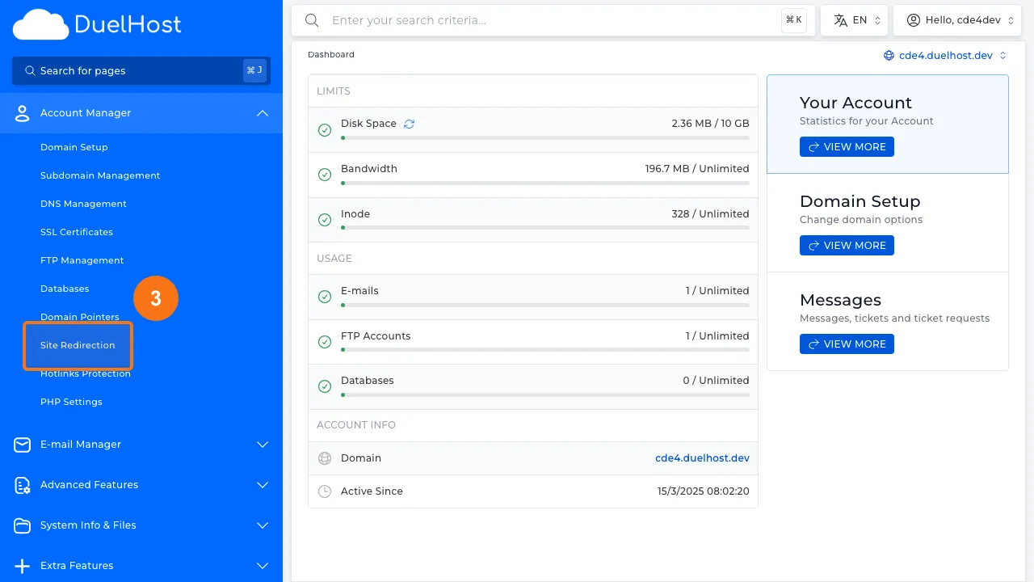This screenshot has width=1034, height=582.
Task: Click VIEW MORE under Your Account
Action: (x=847, y=146)
